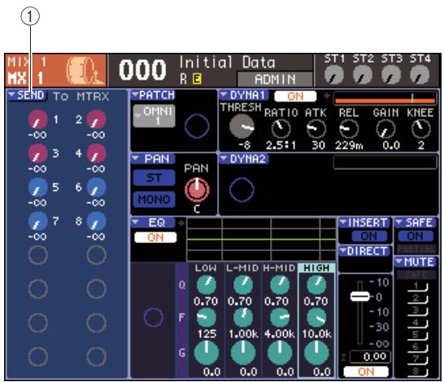Open the DIRECT section header
The image size is (444, 382).
click(365, 251)
